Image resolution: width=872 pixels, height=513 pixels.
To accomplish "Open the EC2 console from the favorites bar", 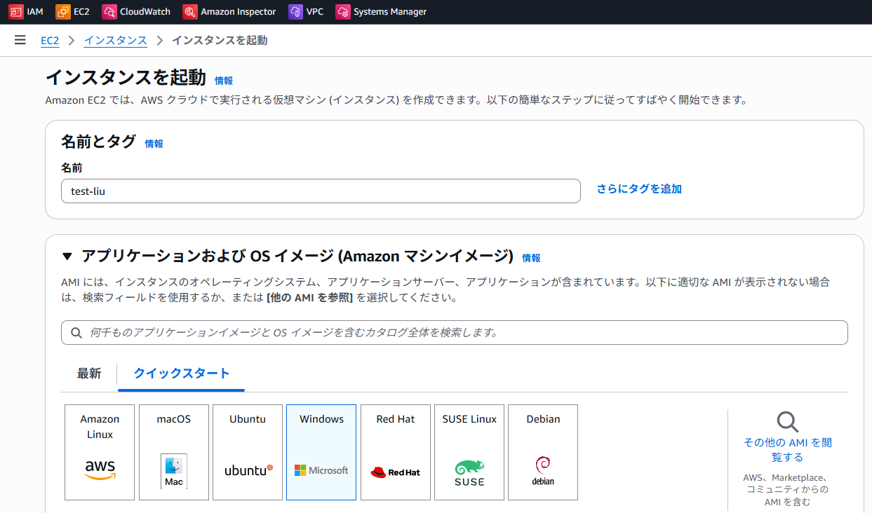I will [72, 11].
